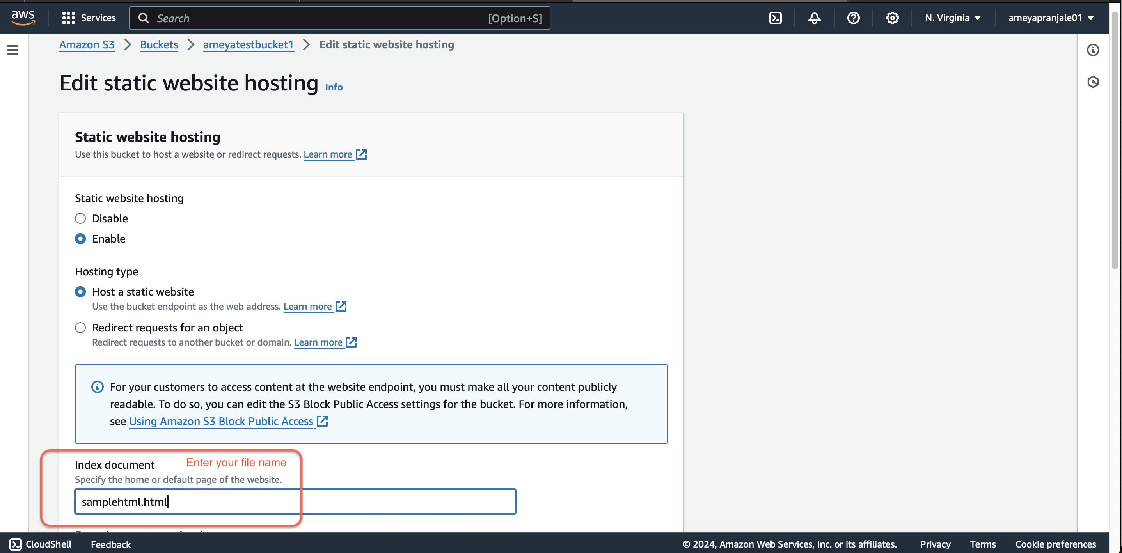Click the Services menu label
1122x553 pixels.
tap(98, 18)
